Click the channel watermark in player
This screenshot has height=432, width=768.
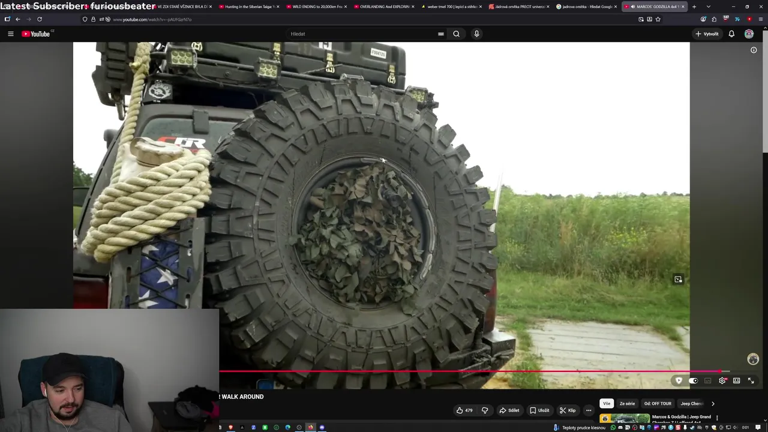coord(753,359)
